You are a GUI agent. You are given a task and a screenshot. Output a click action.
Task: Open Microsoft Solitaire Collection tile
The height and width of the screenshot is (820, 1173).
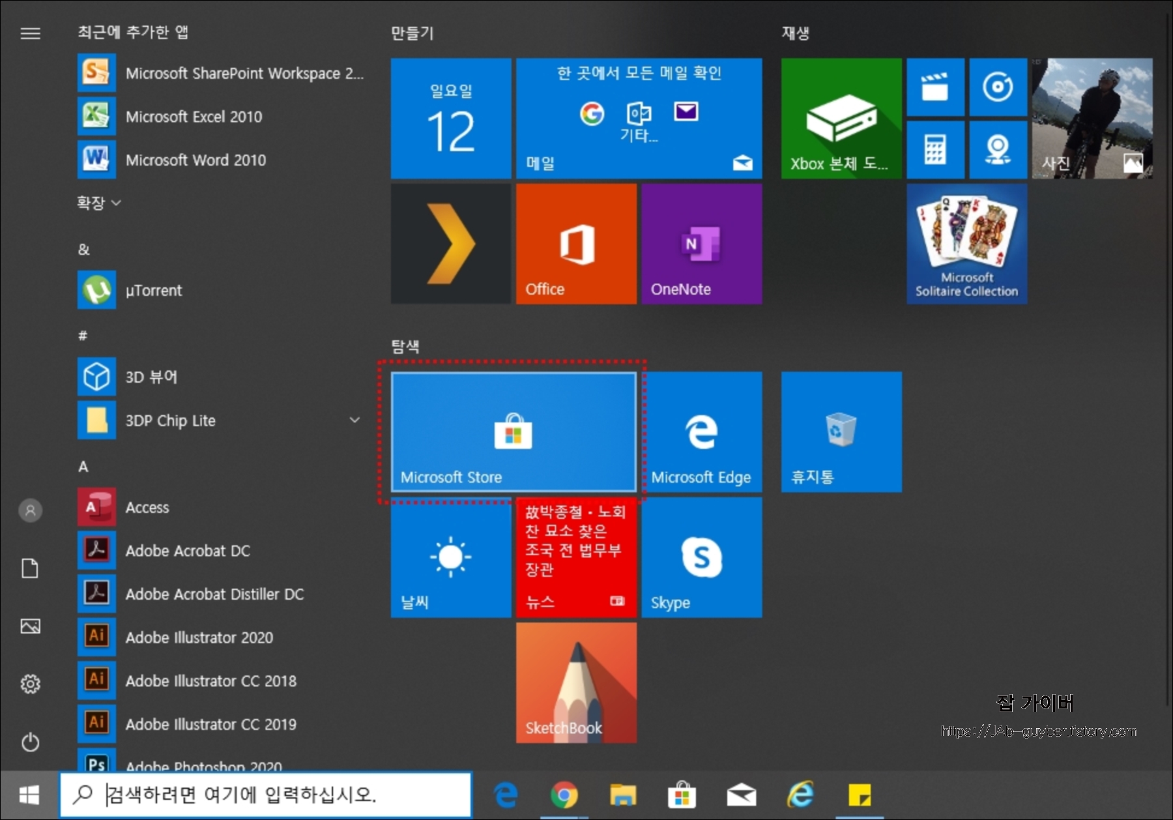coord(967,244)
